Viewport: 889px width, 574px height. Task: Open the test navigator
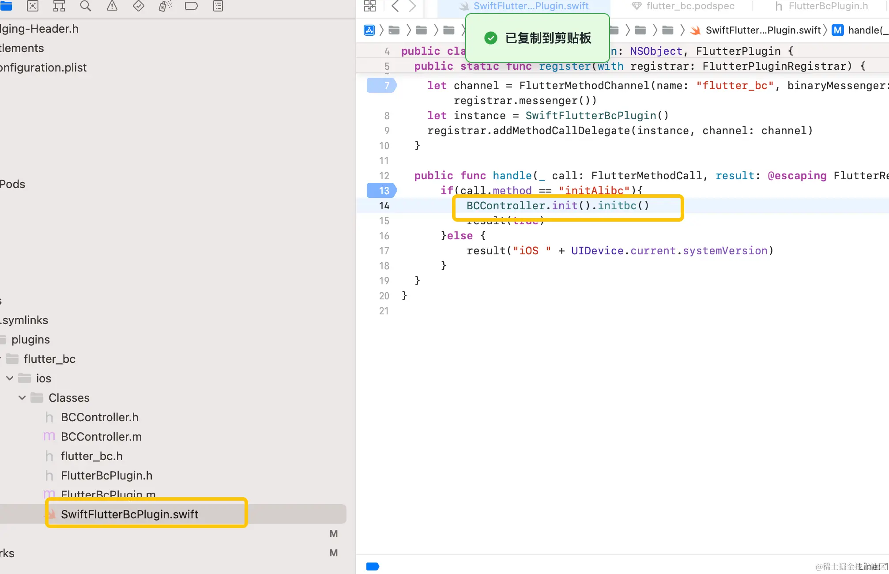point(139,6)
